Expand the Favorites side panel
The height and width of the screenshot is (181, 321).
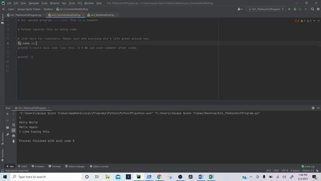tap(2, 155)
